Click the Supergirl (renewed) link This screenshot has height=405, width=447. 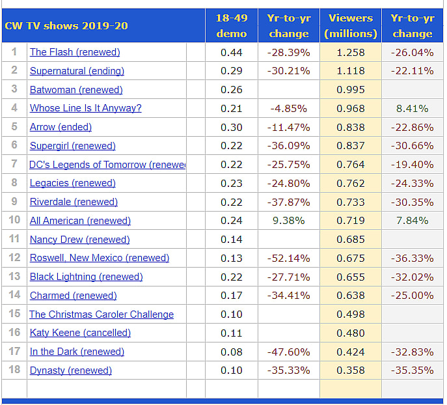coord(72,146)
